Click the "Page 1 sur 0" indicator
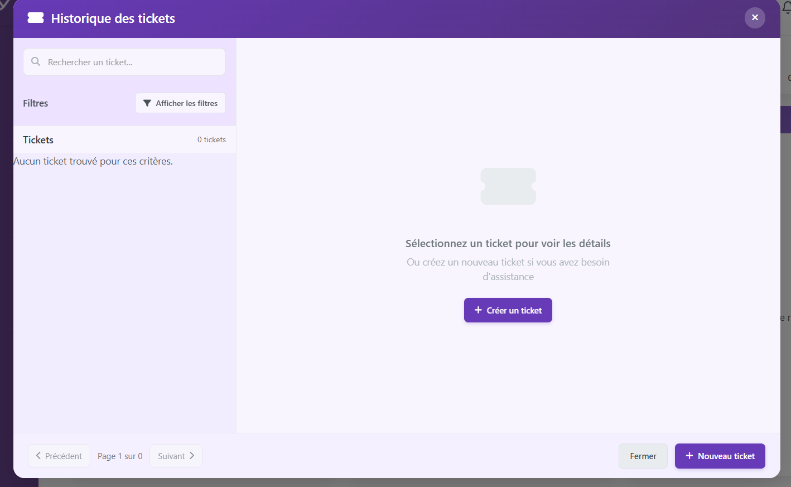This screenshot has width=791, height=487. click(119, 456)
